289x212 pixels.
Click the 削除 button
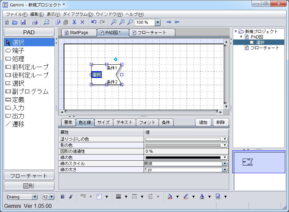(x=221, y=122)
